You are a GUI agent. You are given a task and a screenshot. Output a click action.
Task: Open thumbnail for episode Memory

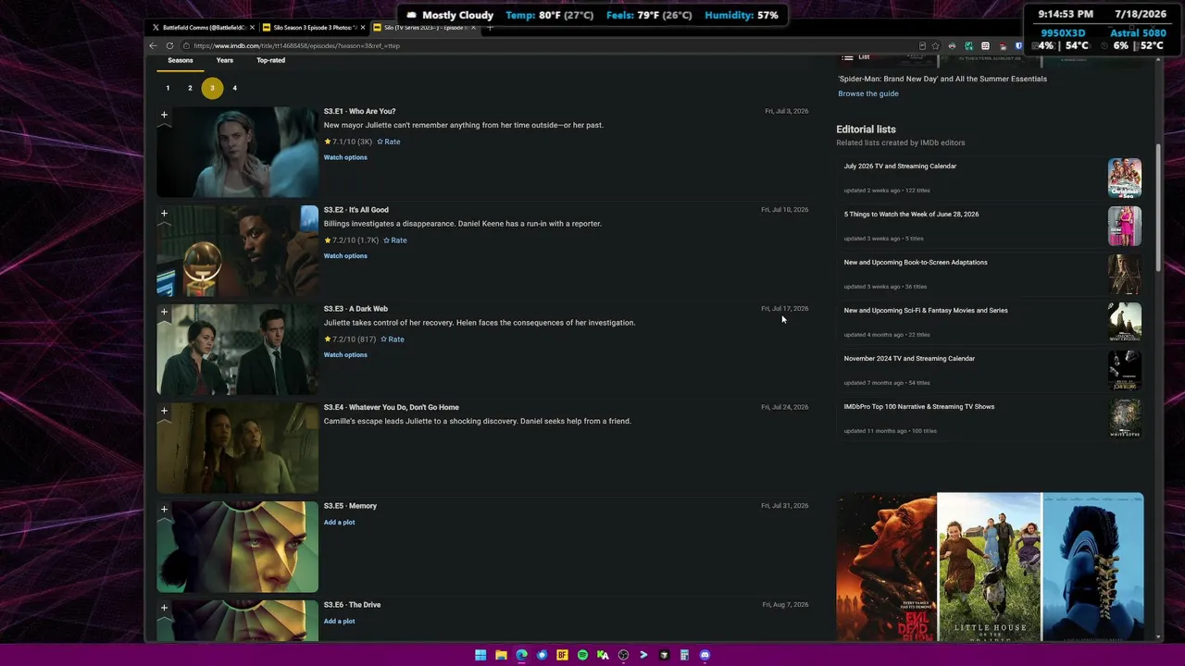237,547
